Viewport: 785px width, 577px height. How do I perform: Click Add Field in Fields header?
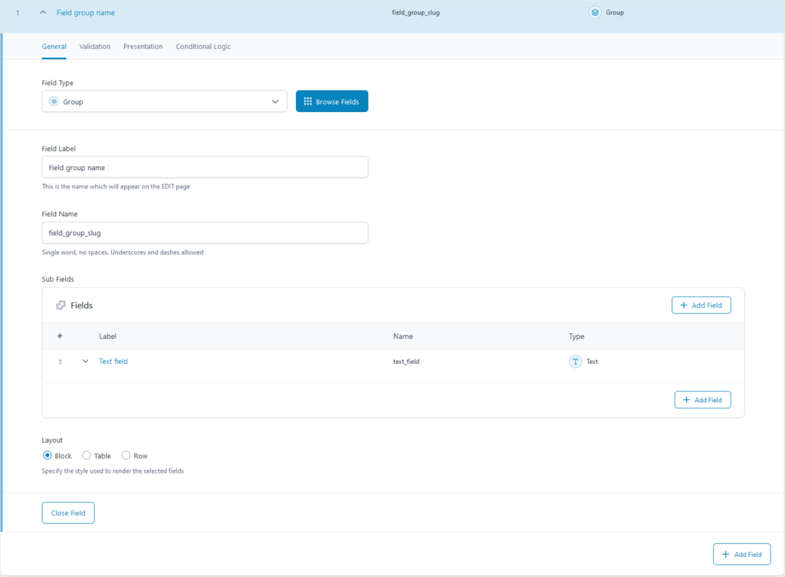coord(701,305)
